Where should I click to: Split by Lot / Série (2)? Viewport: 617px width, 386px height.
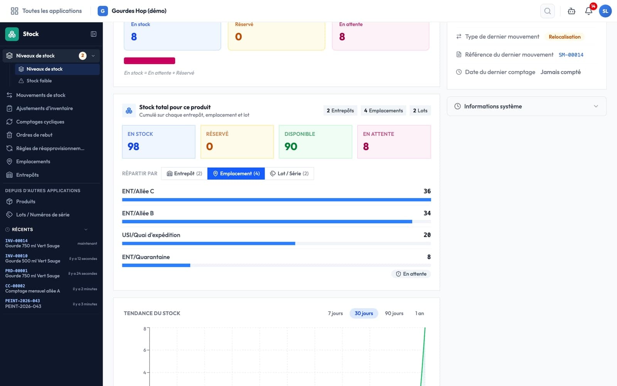point(289,174)
